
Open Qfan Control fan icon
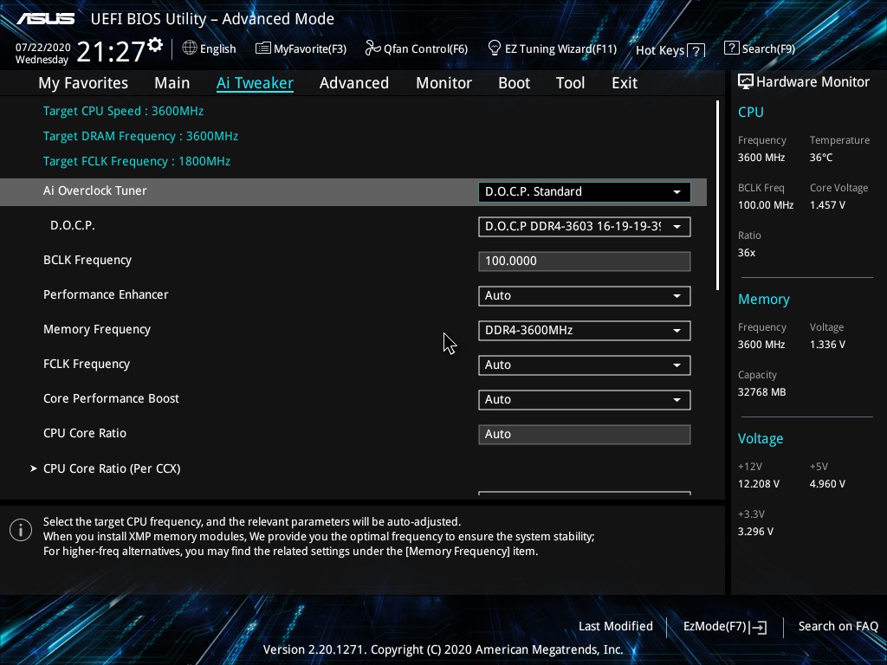tap(373, 48)
